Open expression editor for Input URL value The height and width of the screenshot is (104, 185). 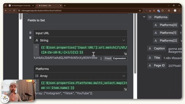125,54
